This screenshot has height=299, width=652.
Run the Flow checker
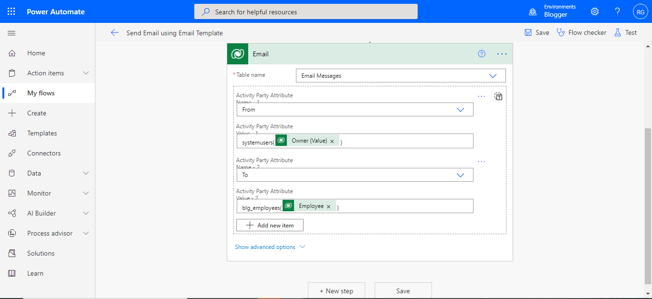click(581, 32)
